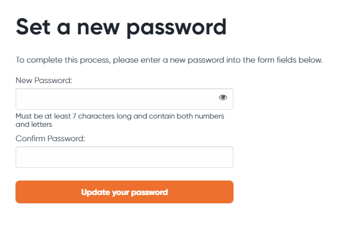Click the "Set a new password" heading
The height and width of the screenshot is (247, 337).
coord(121,28)
